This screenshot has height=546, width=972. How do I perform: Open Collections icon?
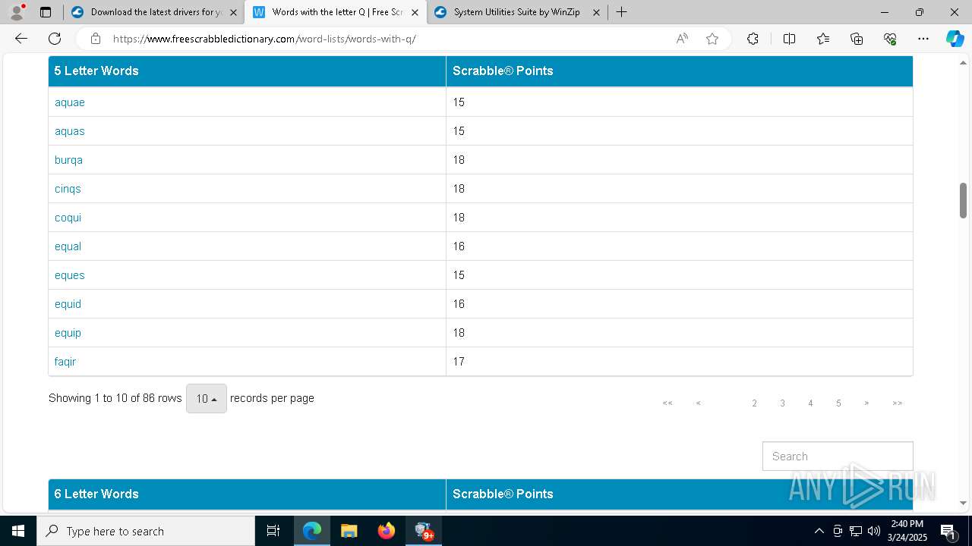click(857, 39)
